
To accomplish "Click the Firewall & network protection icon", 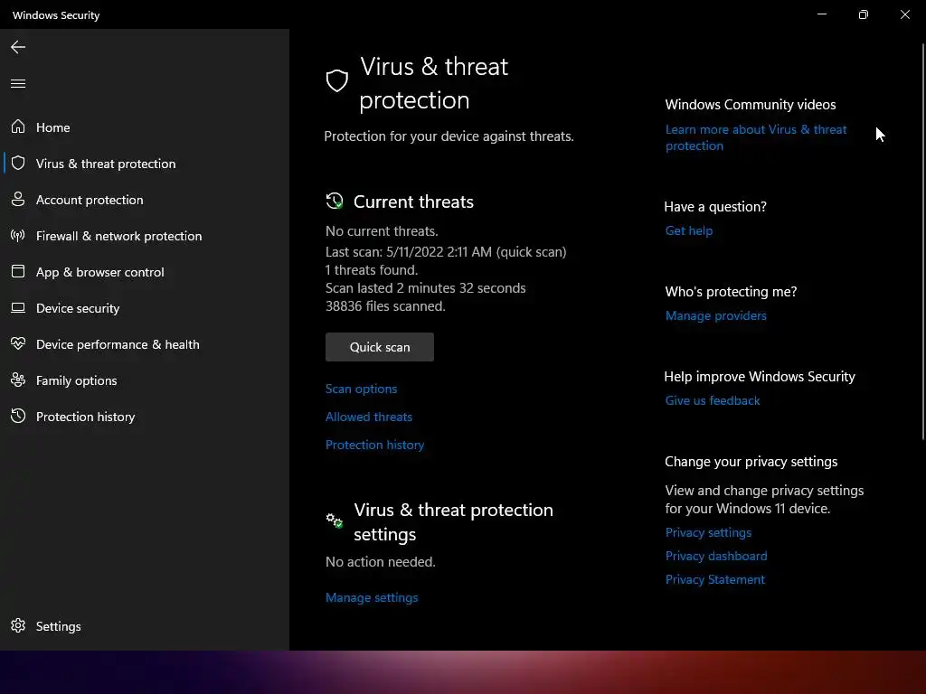I will pos(18,236).
